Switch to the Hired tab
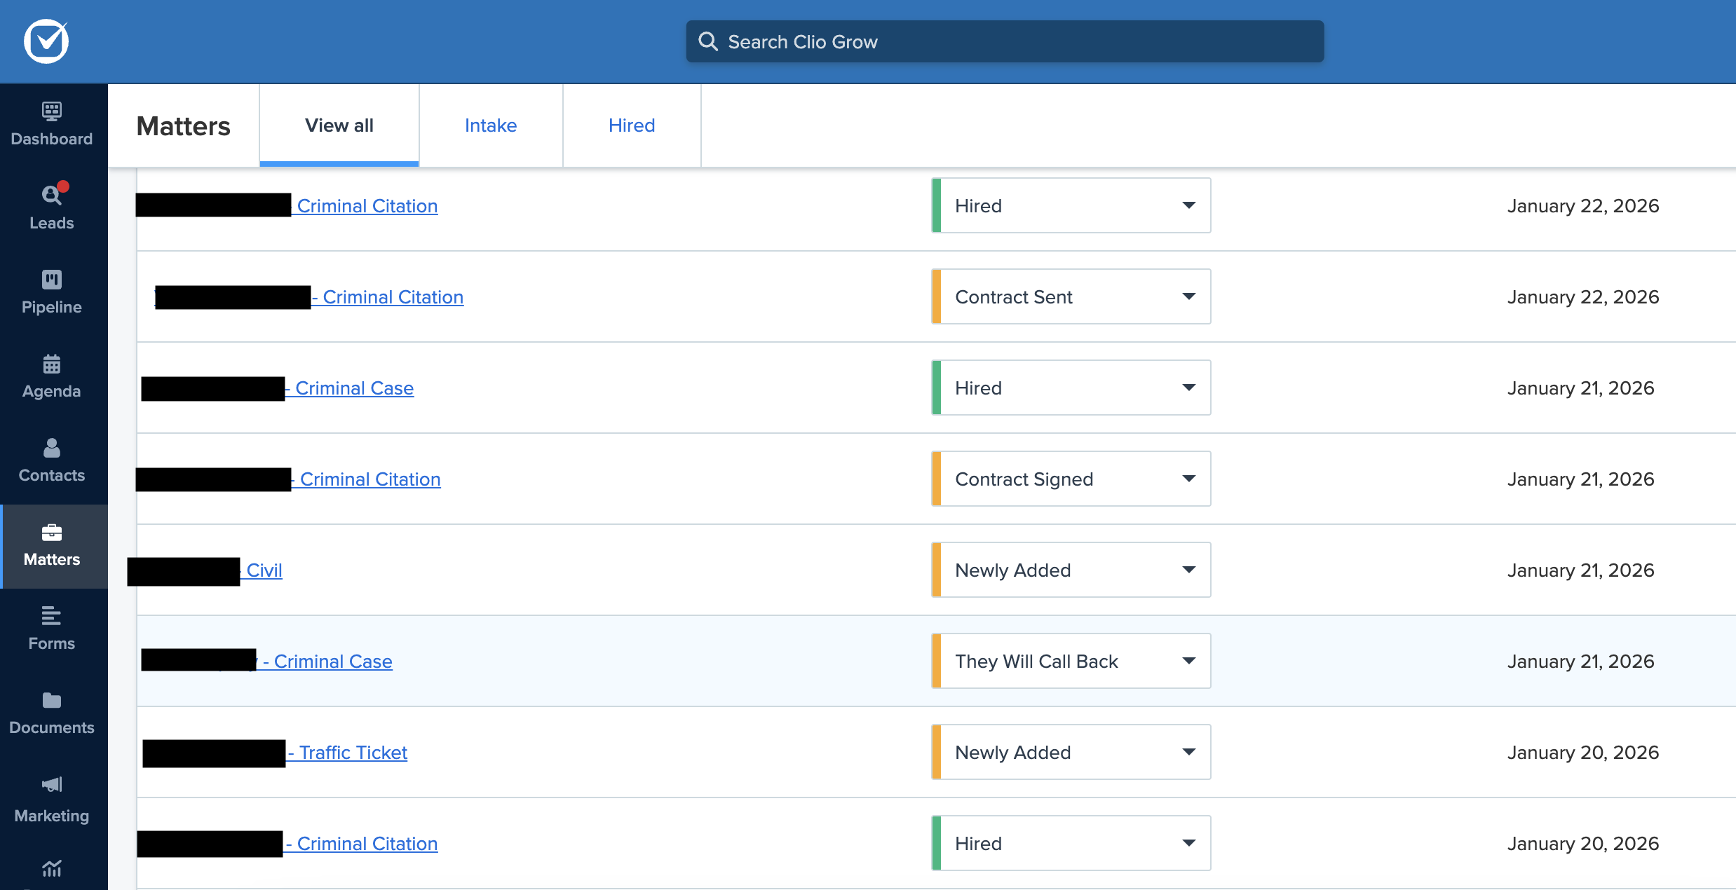The width and height of the screenshot is (1736, 890). (632, 125)
